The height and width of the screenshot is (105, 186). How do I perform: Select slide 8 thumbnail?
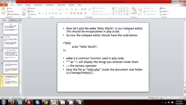point(11,68)
